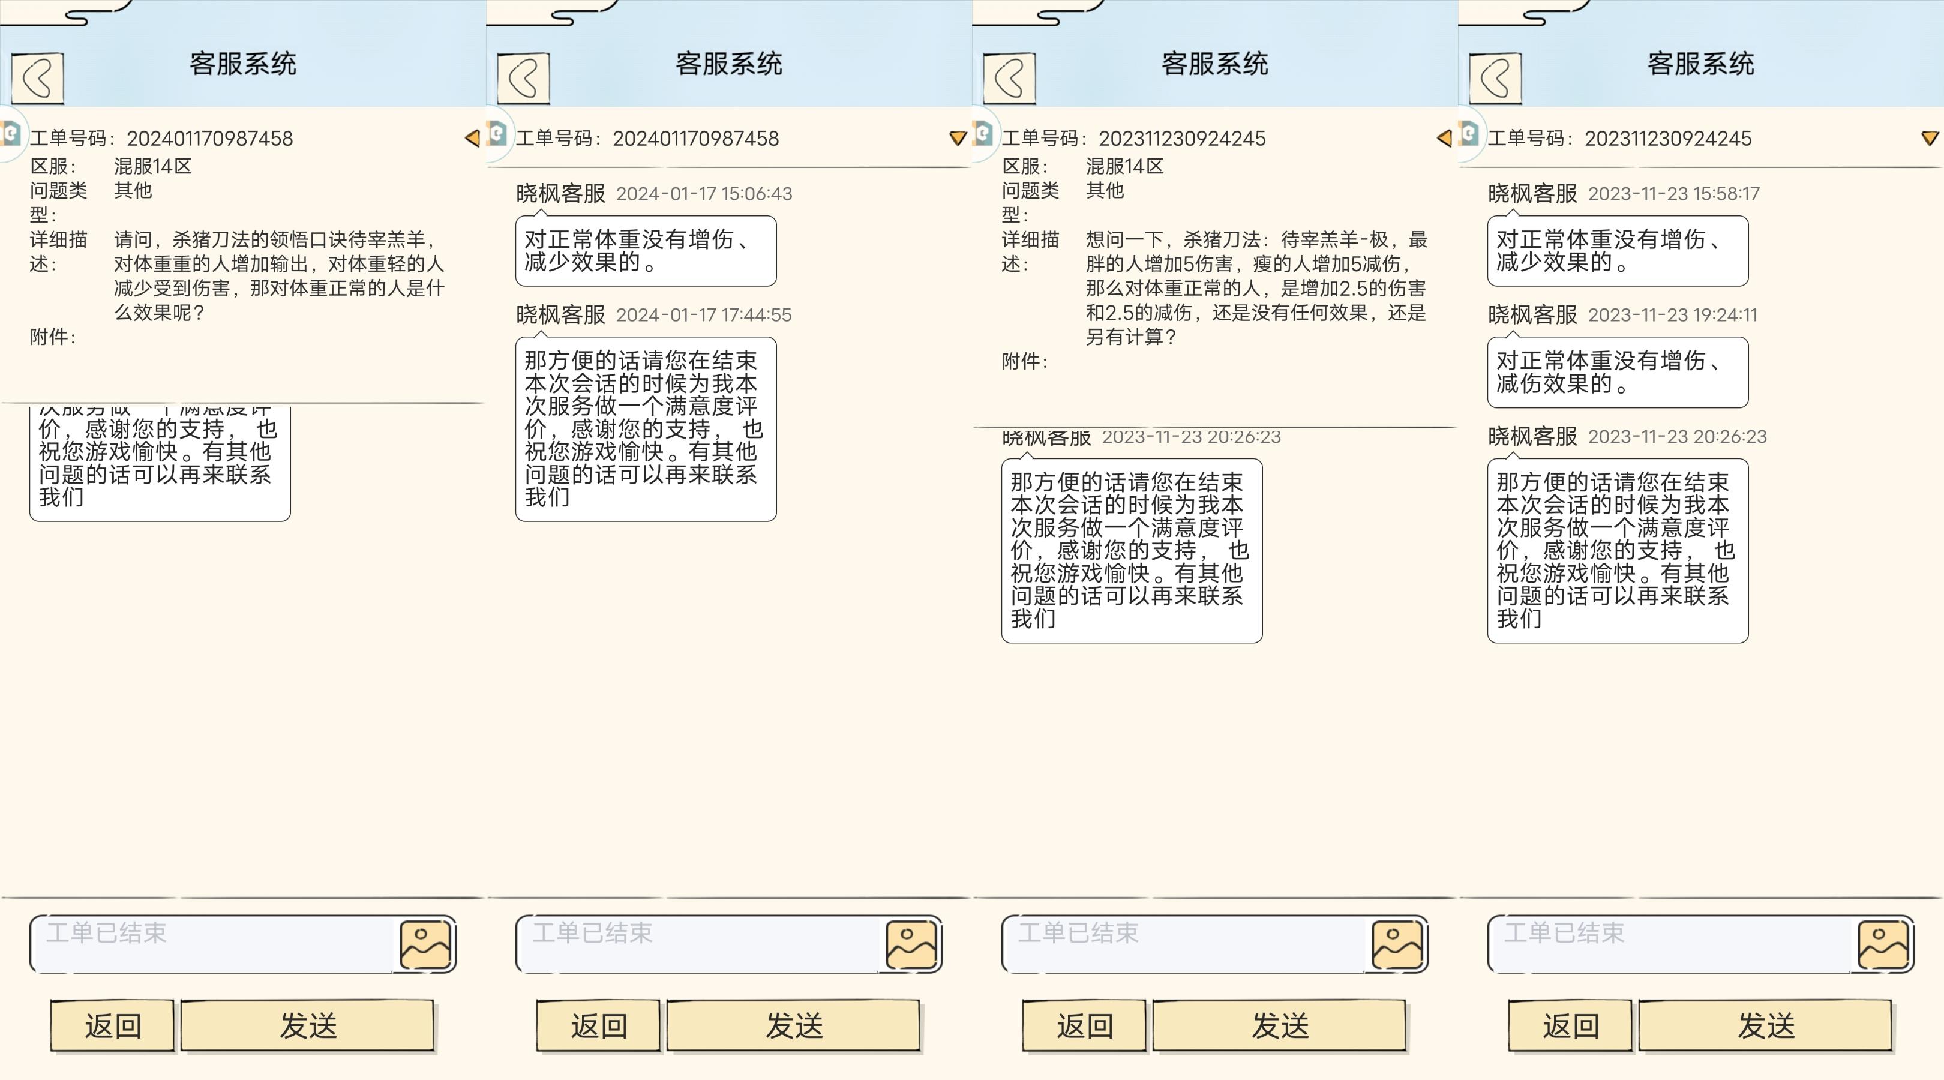Collapse details of ticket 202401170987458 via left-pointing arrow
Viewport: 1944px width, 1080px height.
click(x=472, y=138)
